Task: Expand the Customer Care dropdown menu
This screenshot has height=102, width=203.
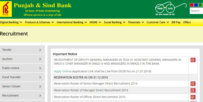Action: point(158,22)
